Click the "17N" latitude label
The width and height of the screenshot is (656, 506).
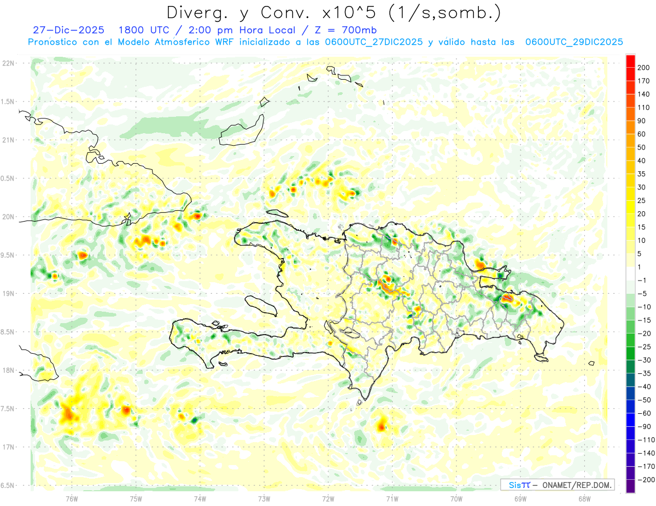[x=8, y=447]
